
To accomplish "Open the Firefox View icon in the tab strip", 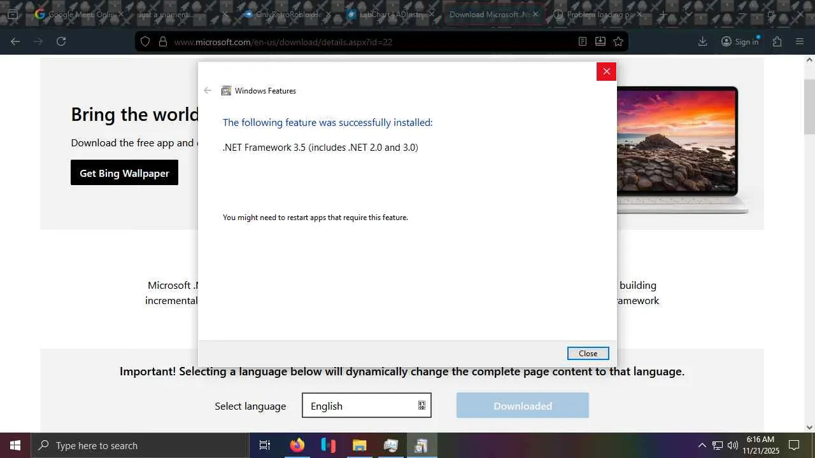I will point(12,14).
